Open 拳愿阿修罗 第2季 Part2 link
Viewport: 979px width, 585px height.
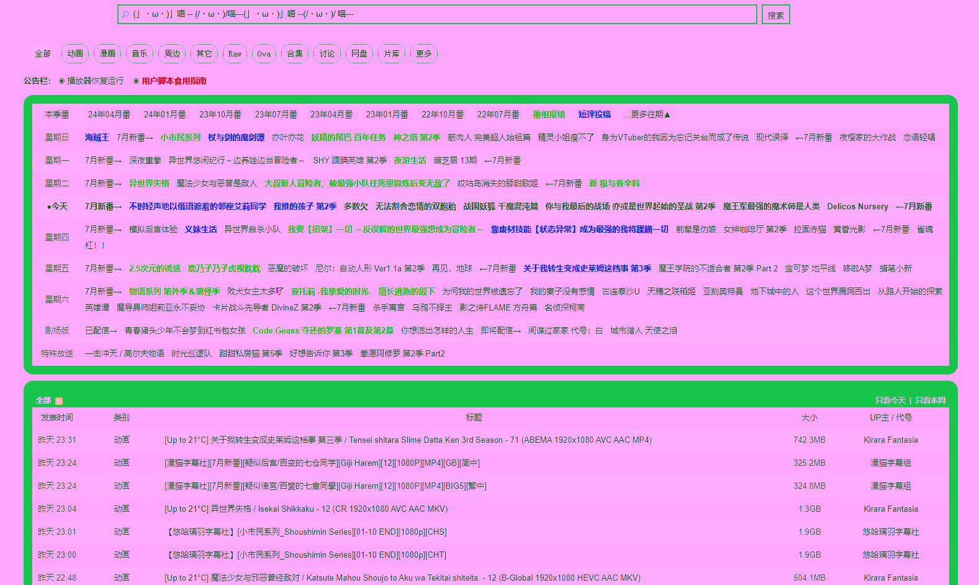click(402, 354)
